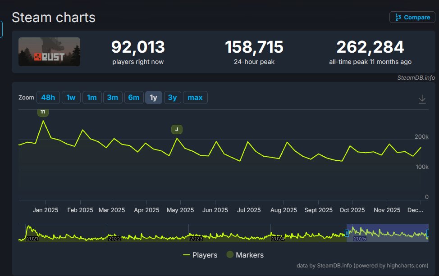439x276 pixels.
Task: Select the 1y zoom range
Action: pyautogui.click(x=153, y=98)
